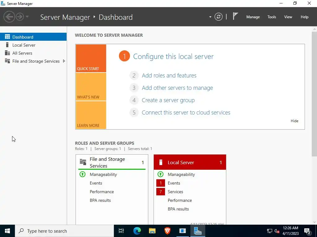Screen dimensions: 317x237
Task: Click the muted volume tray icon
Action: tap(277, 231)
